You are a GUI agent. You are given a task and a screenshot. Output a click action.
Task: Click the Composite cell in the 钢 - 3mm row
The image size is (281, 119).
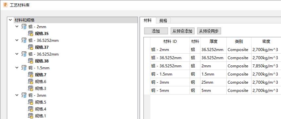pos(239,82)
